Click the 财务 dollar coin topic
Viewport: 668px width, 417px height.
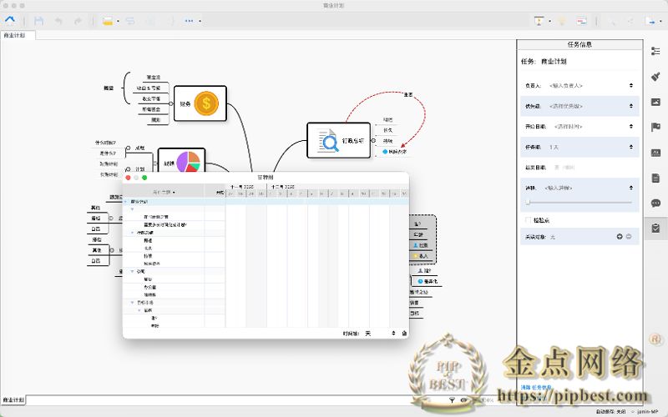[x=200, y=103]
